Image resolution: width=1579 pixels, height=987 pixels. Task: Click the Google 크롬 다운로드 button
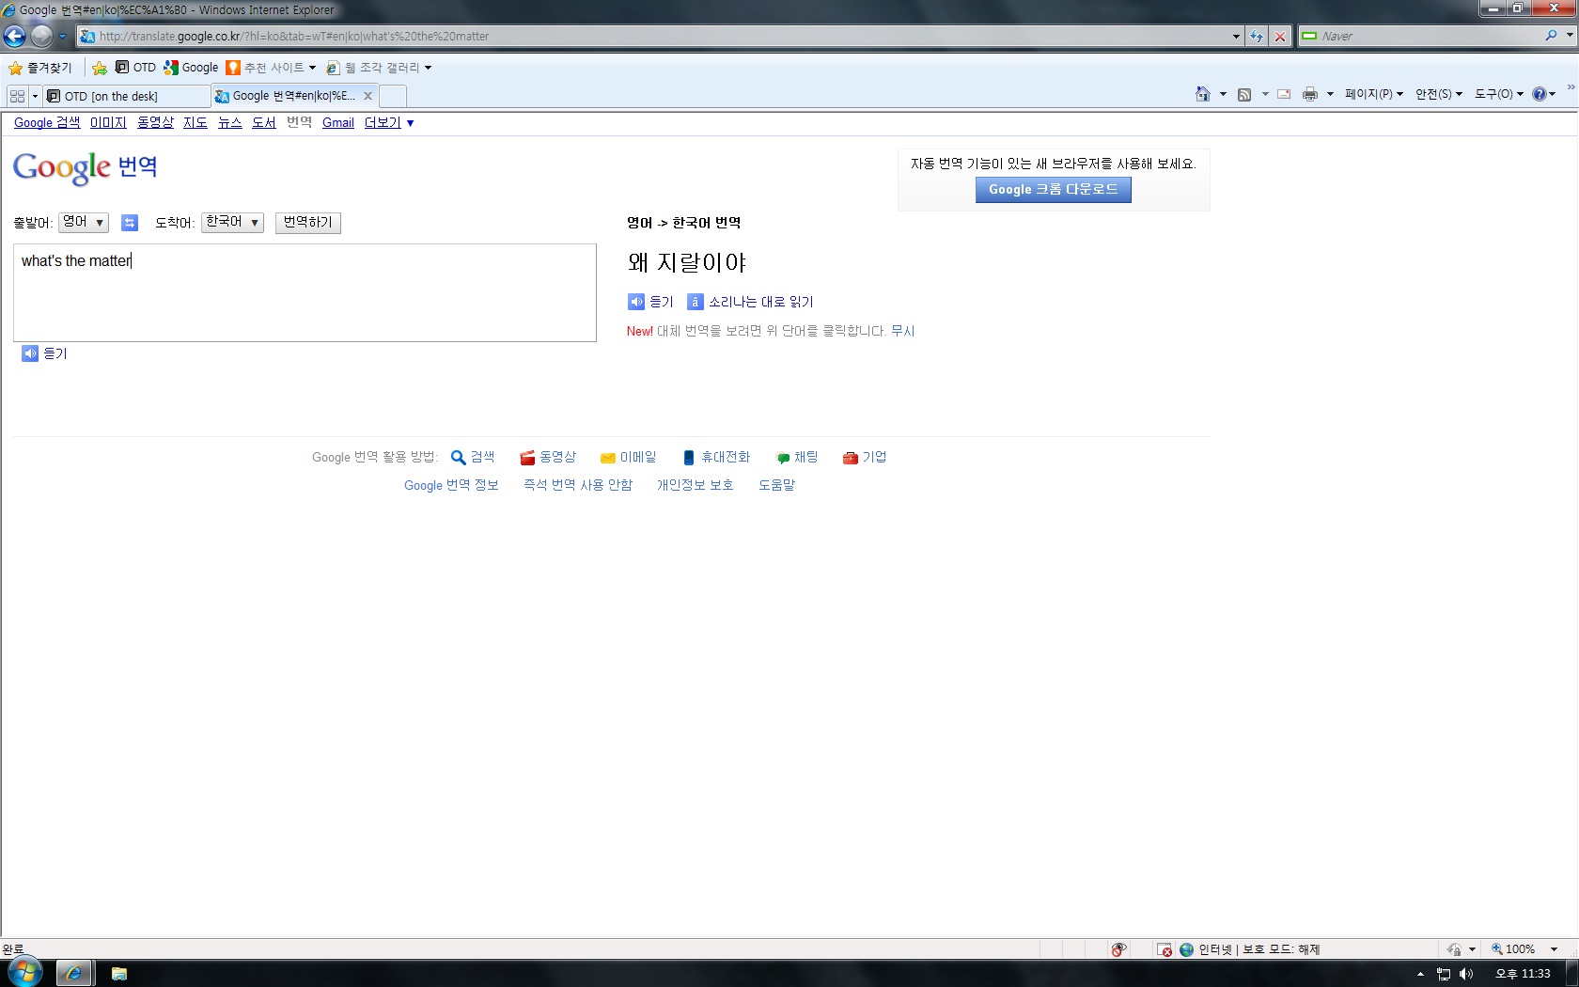(1053, 190)
